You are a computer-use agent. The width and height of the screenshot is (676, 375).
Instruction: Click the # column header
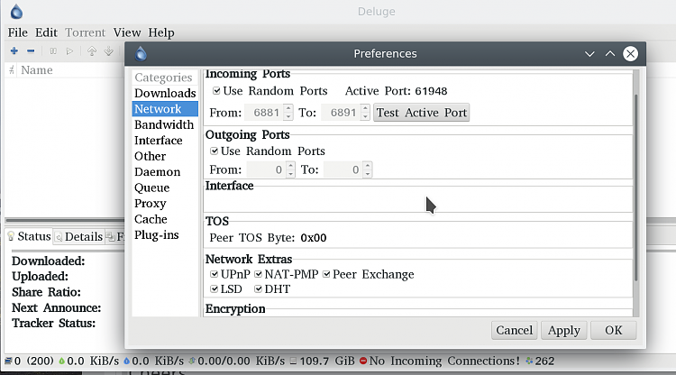point(12,70)
